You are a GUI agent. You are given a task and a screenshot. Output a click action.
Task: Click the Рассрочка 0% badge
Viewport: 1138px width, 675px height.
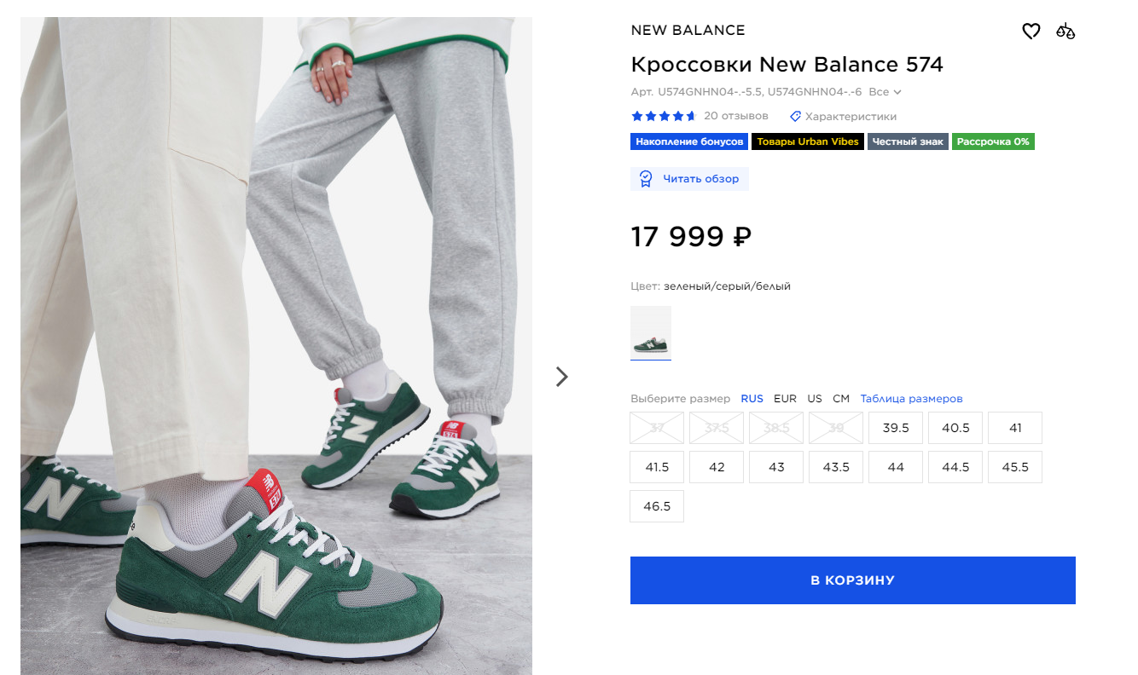click(993, 141)
